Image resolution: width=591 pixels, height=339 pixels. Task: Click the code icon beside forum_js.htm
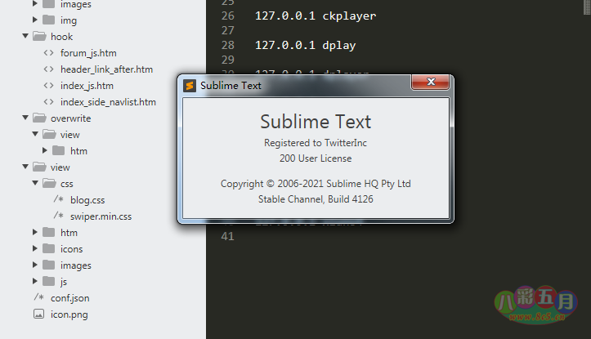tap(48, 53)
